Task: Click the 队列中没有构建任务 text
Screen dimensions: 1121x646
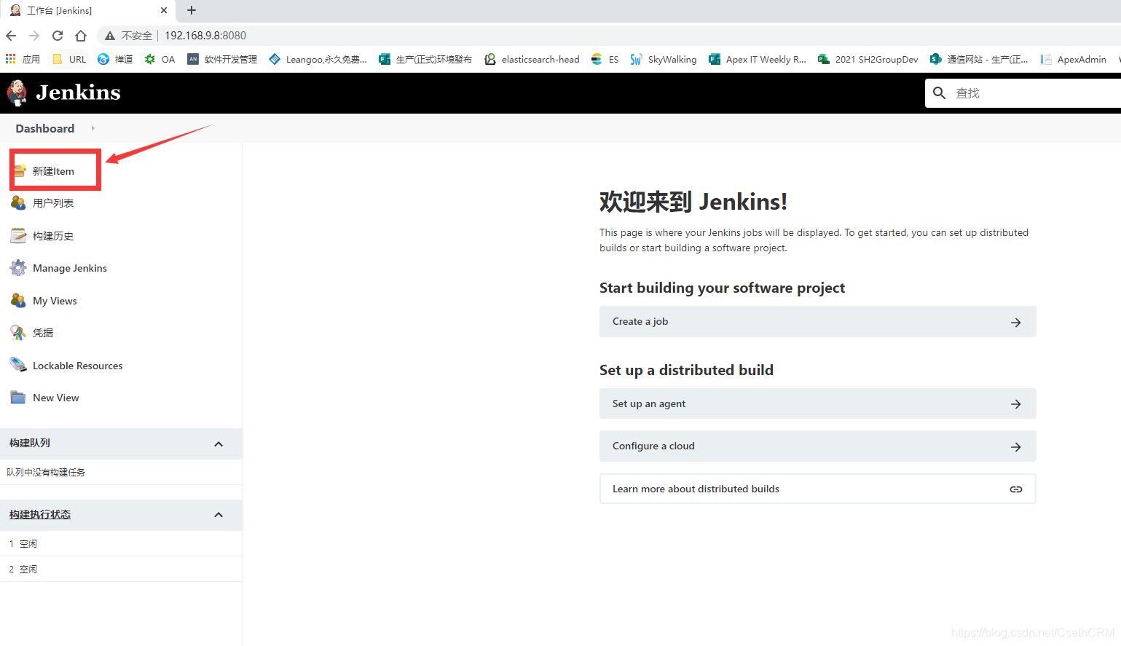Action: pyautogui.click(x=46, y=472)
